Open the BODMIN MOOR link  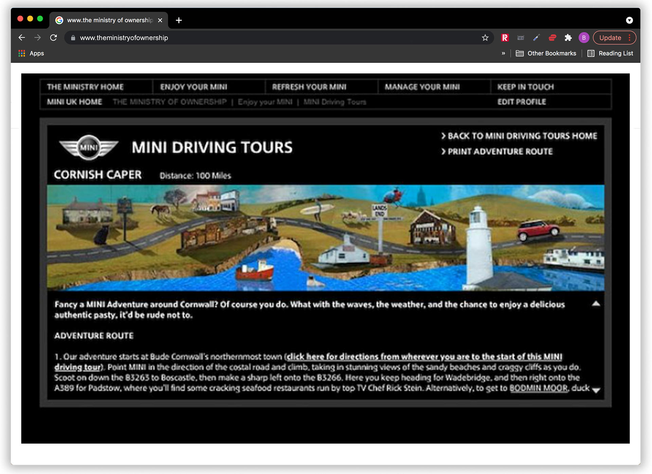click(x=539, y=388)
